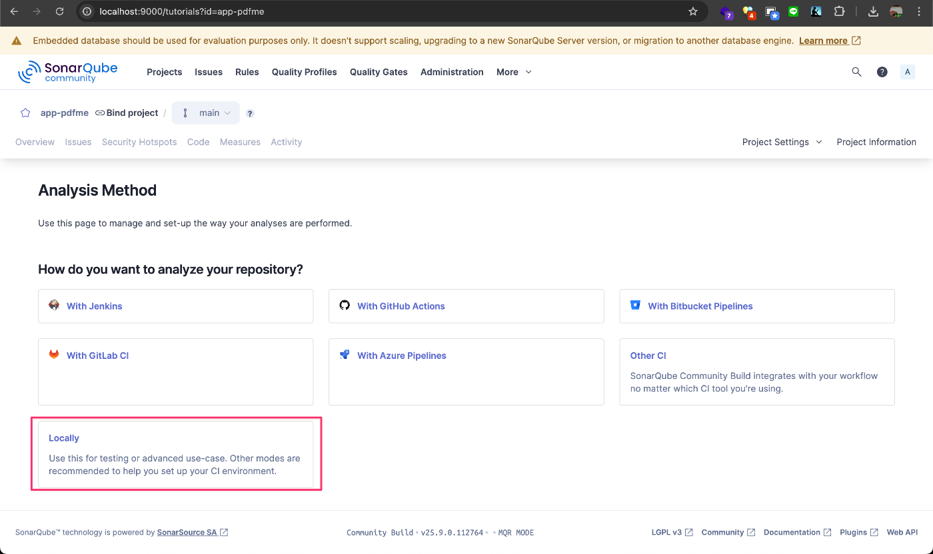Switch to the Measures tab

[x=240, y=142]
